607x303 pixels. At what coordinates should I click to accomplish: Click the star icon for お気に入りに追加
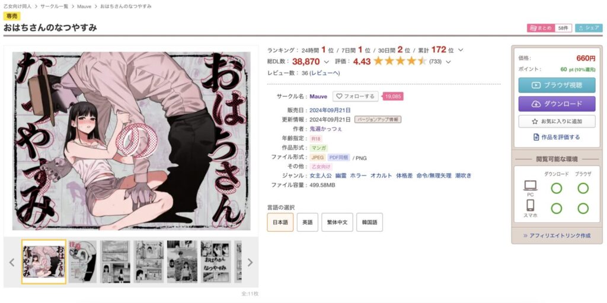[x=535, y=122]
